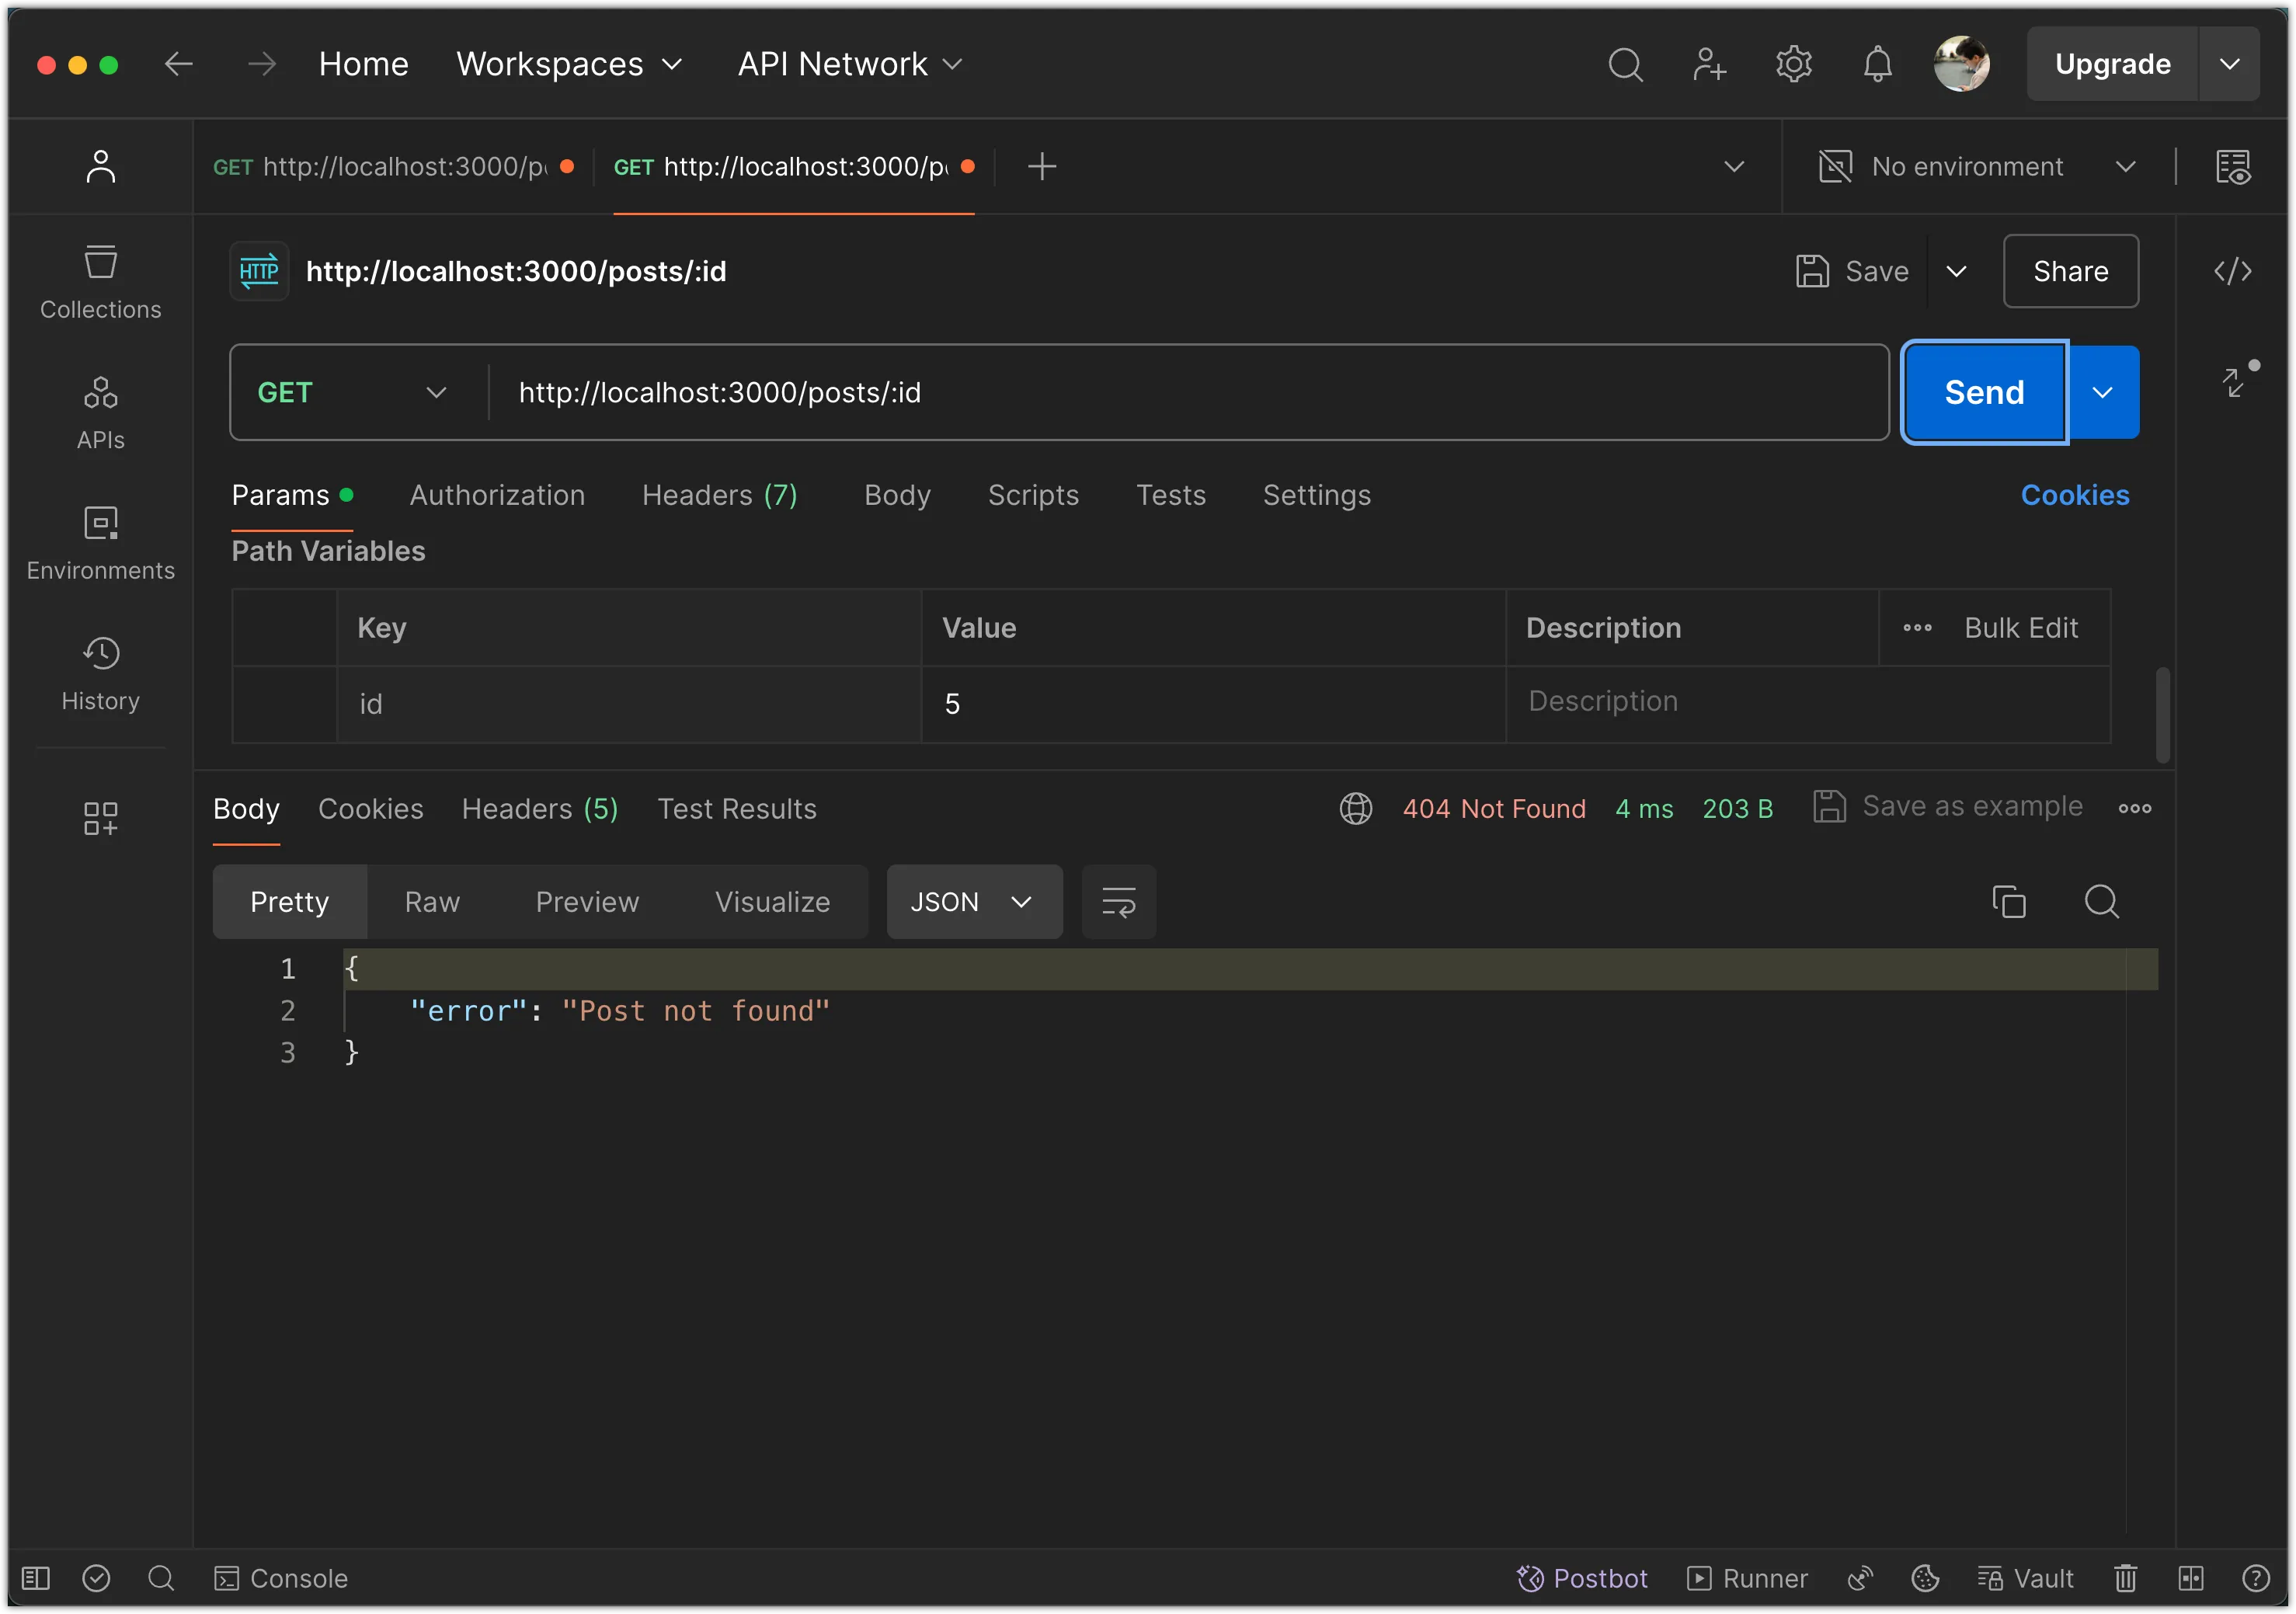Click the Environments sidebar icon
The width and height of the screenshot is (2296, 1614).
(101, 524)
